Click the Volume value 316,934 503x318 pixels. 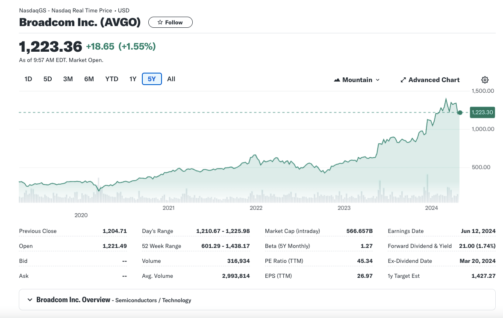[x=238, y=261]
